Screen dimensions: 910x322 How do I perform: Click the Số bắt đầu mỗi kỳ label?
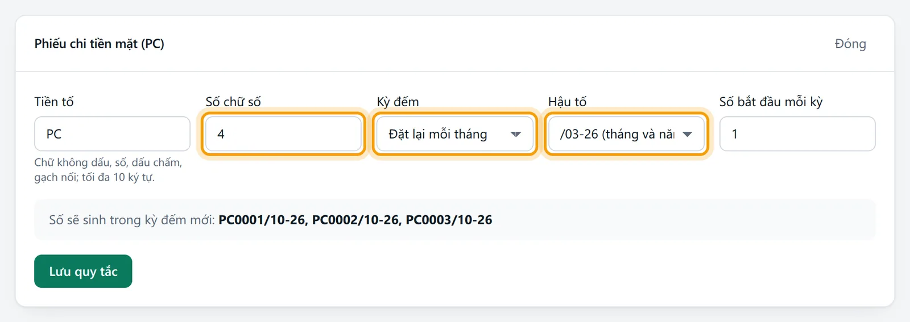coord(771,102)
